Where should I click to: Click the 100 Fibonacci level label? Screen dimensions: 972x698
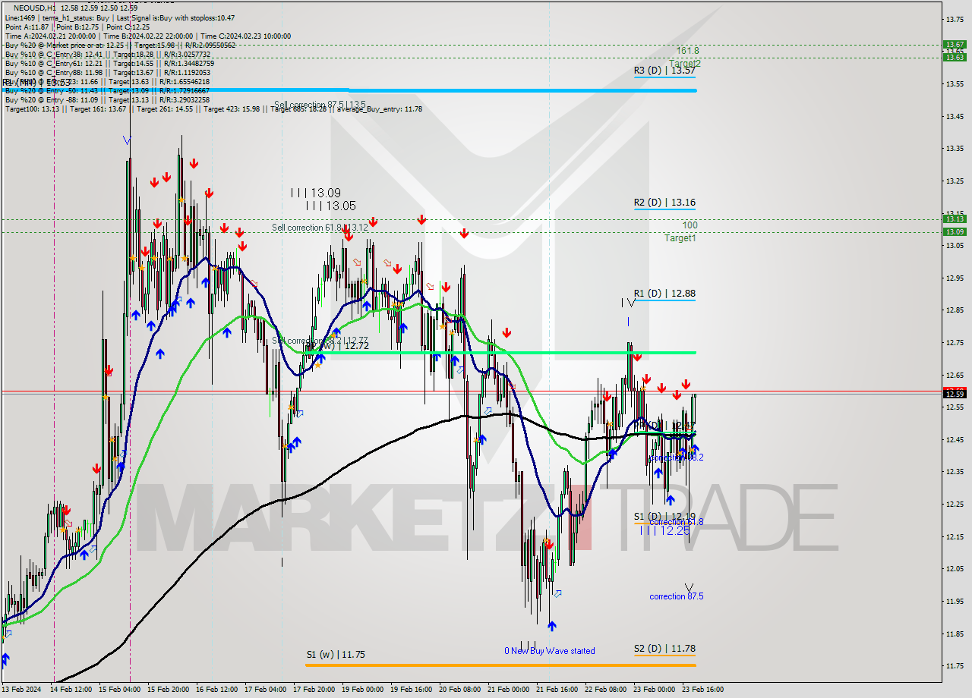pyautogui.click(x=690, y=225)
